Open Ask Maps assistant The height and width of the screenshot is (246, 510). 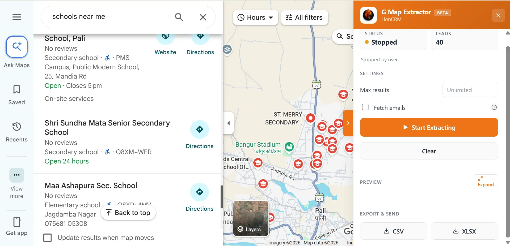click(x=17, y=47)
